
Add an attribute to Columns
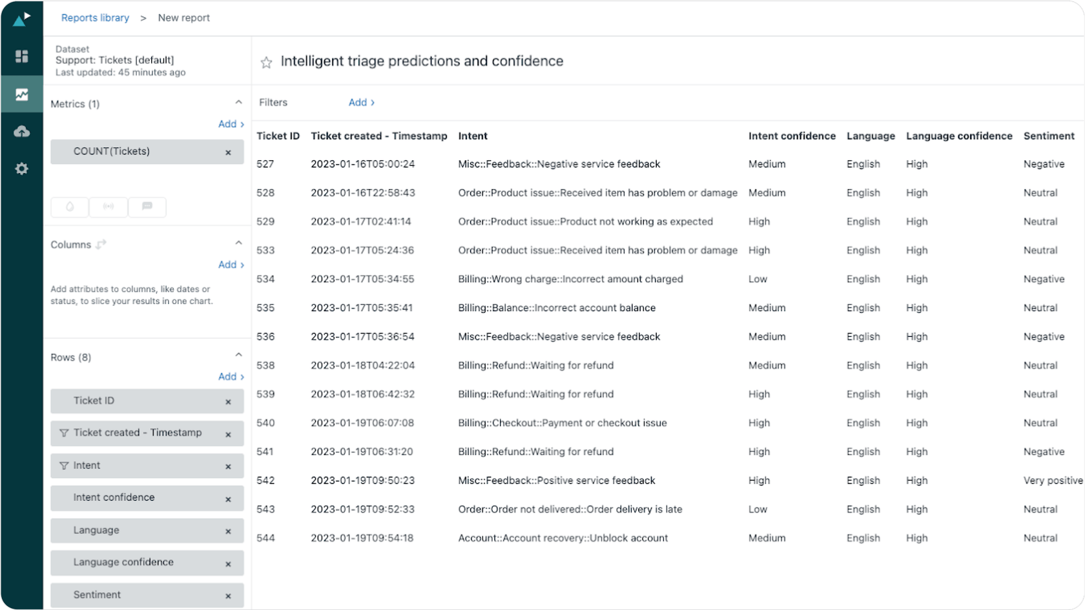pos(231,265)
